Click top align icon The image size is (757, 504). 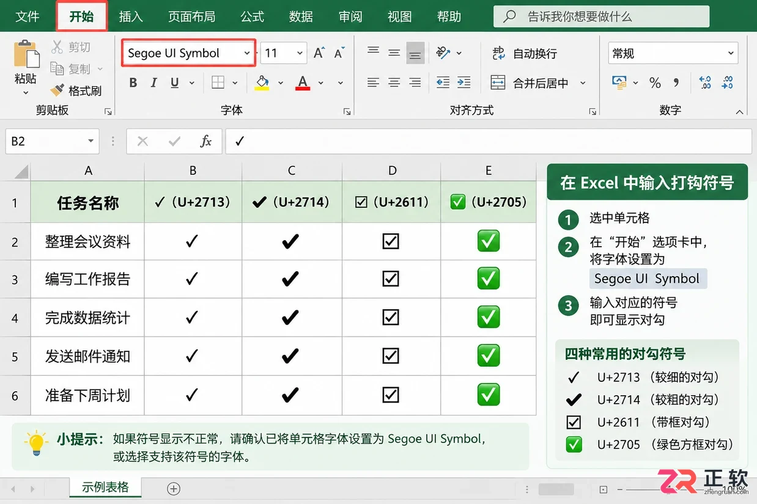pyautogui.click(x=374, y=51)
